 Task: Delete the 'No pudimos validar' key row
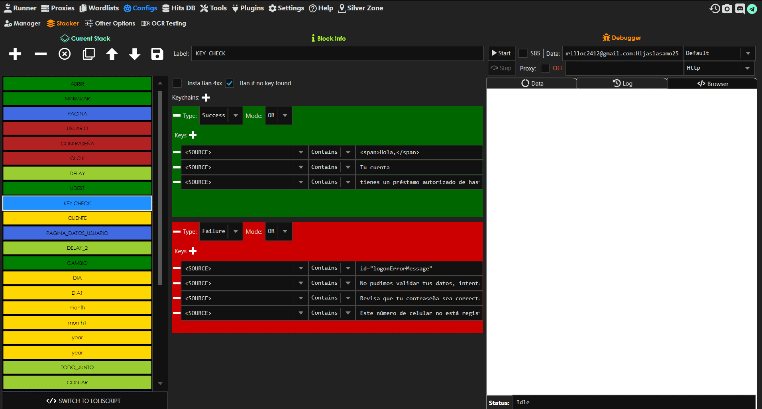[177, 283]
